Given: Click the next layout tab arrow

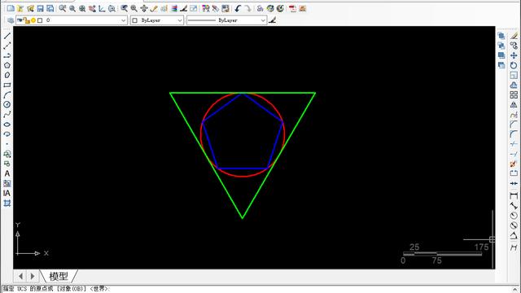Looking at the screenshot, I should click(x=33, y=276).
